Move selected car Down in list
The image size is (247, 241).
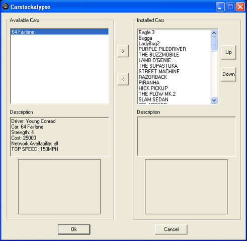click(228, 74)
